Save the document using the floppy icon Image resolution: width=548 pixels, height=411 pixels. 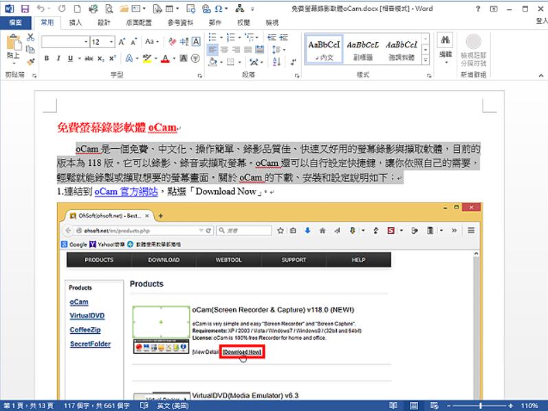click(x=25, y=9)
